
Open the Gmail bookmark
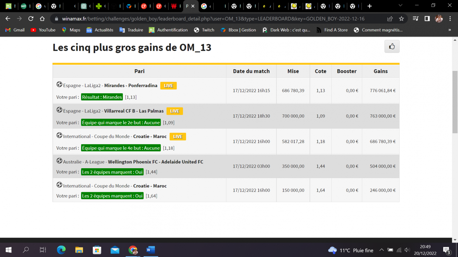15,30
